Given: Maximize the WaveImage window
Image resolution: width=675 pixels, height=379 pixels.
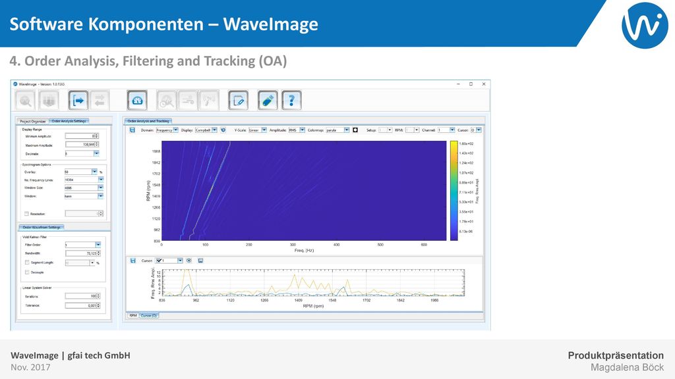Looking at the screenshot, I should tap(471, 84).
